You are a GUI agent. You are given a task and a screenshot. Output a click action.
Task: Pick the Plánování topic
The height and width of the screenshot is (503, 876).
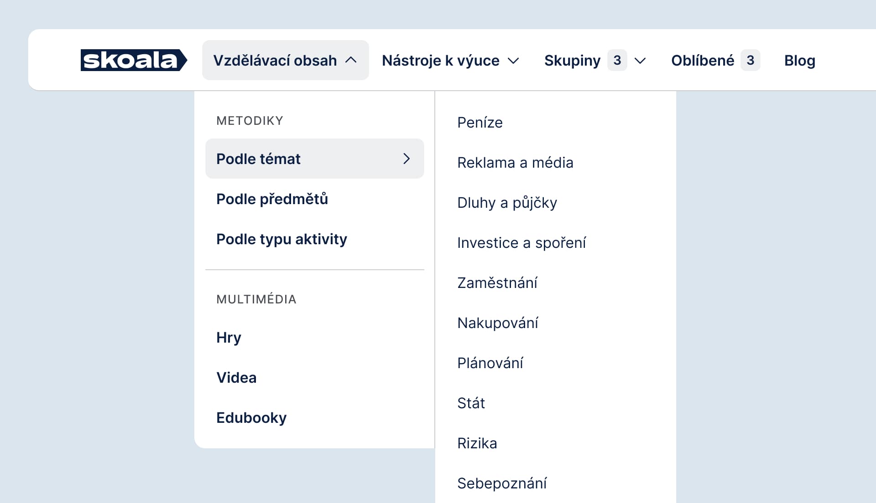tap(490, 363)
